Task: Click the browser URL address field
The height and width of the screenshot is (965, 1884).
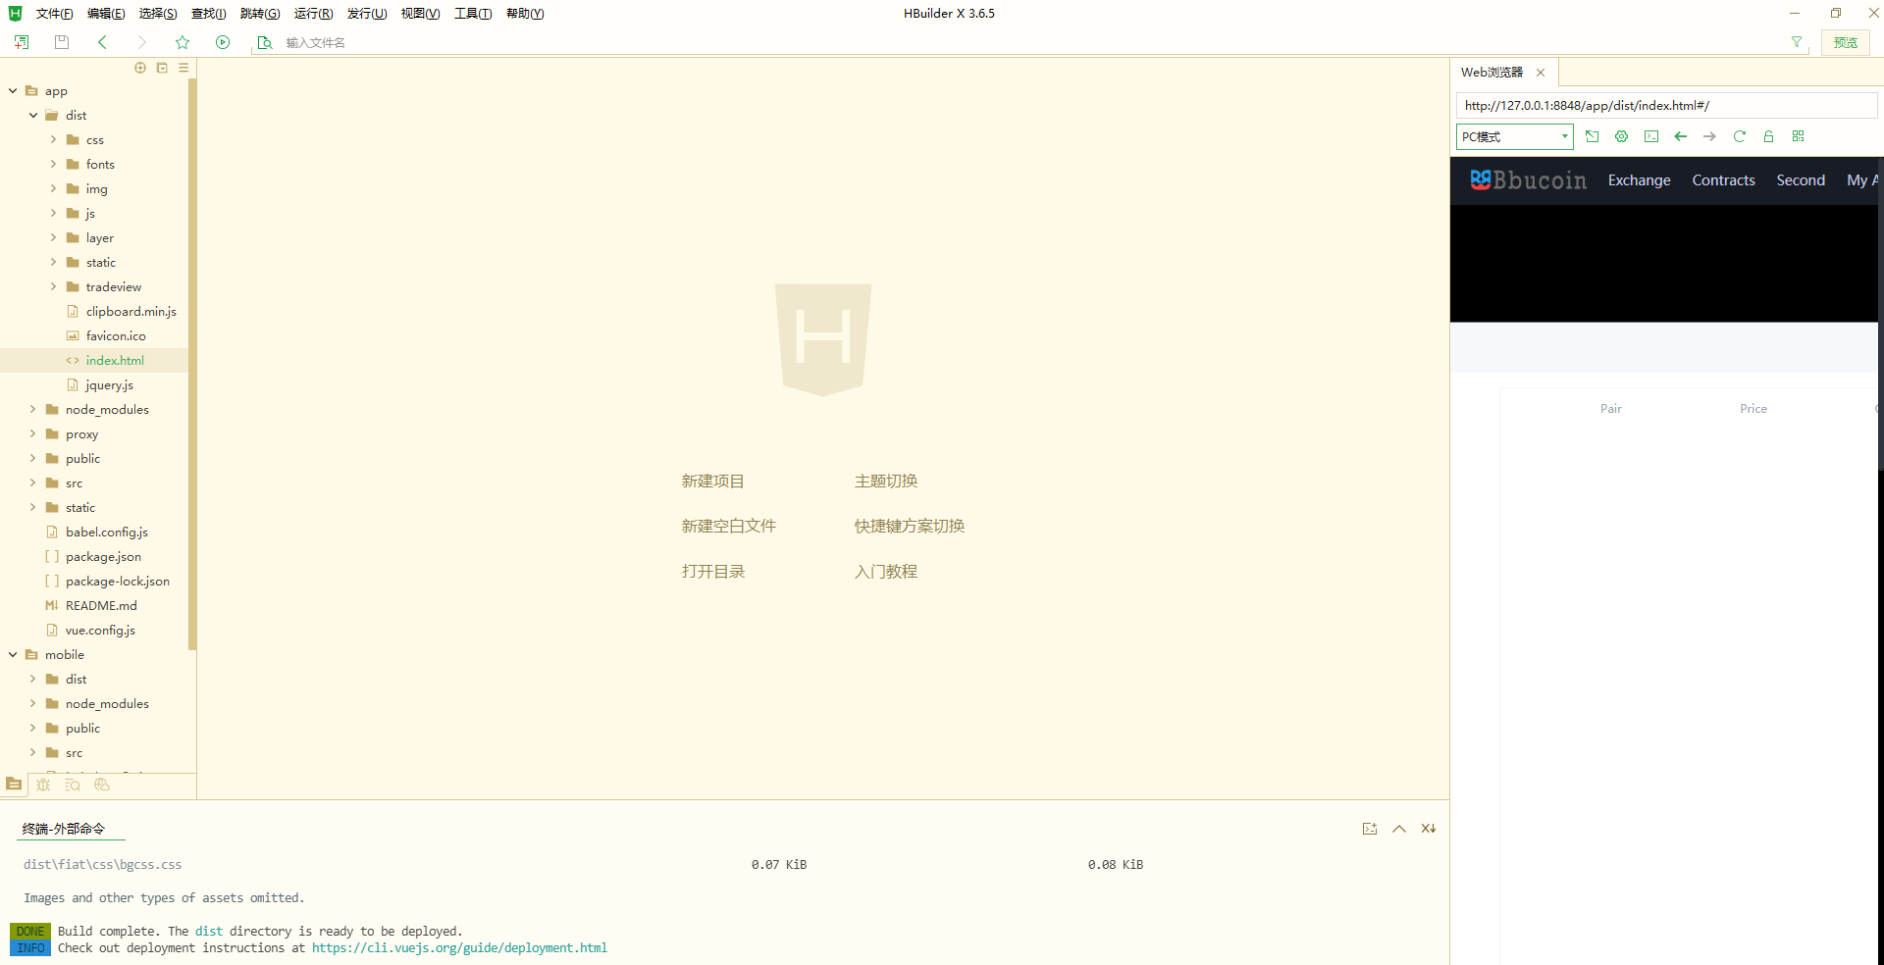Action: click(1664, 106)
